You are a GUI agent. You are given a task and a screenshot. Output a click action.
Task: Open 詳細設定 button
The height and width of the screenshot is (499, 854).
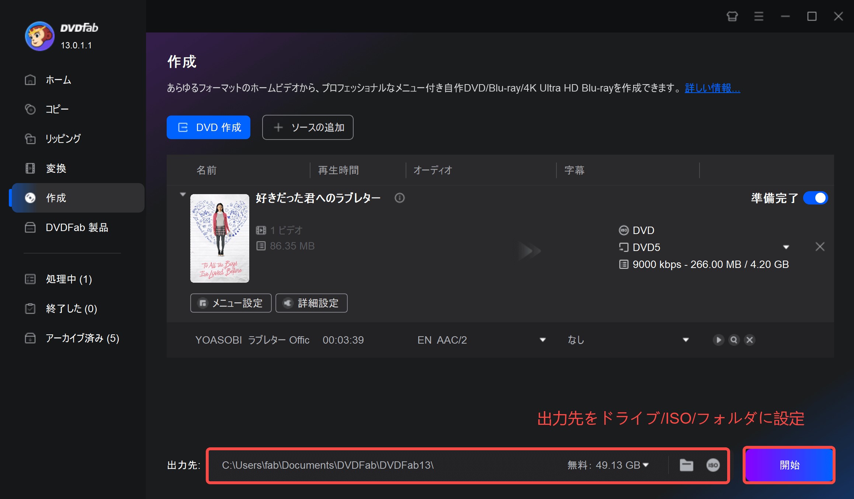[311, 303]
